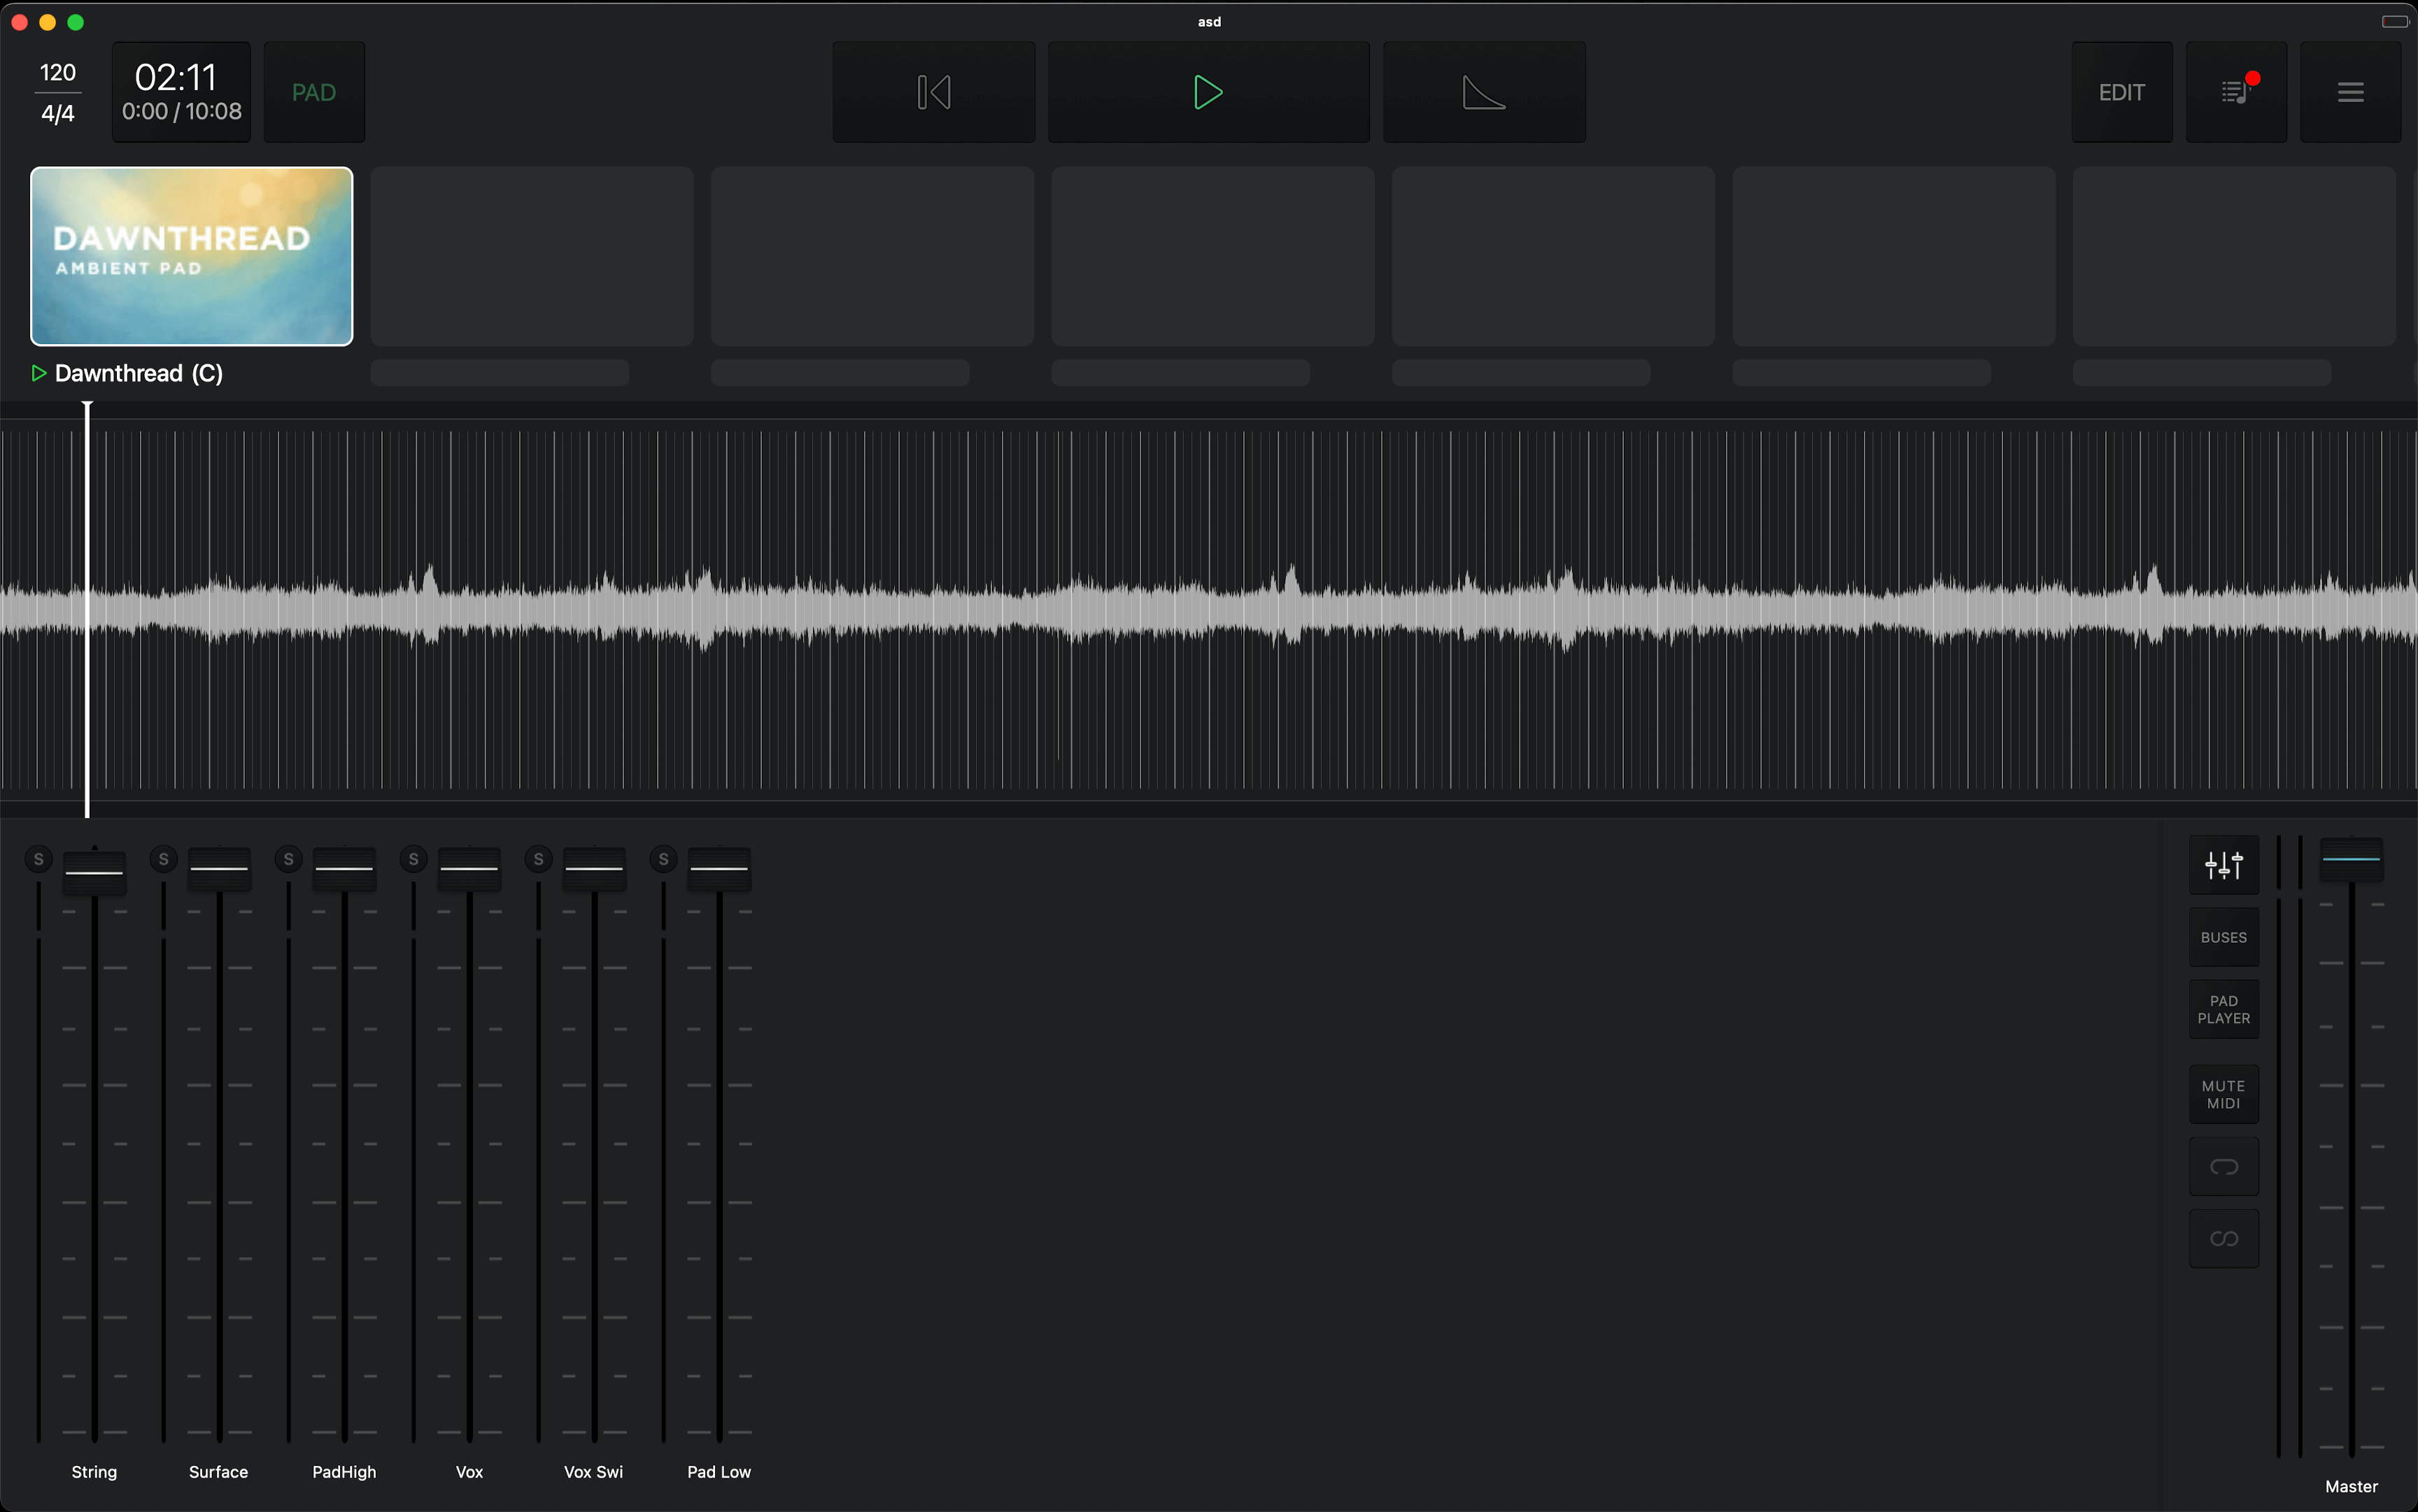
Task: Click the mixer sliders icon
Action: click(2223, 864)
